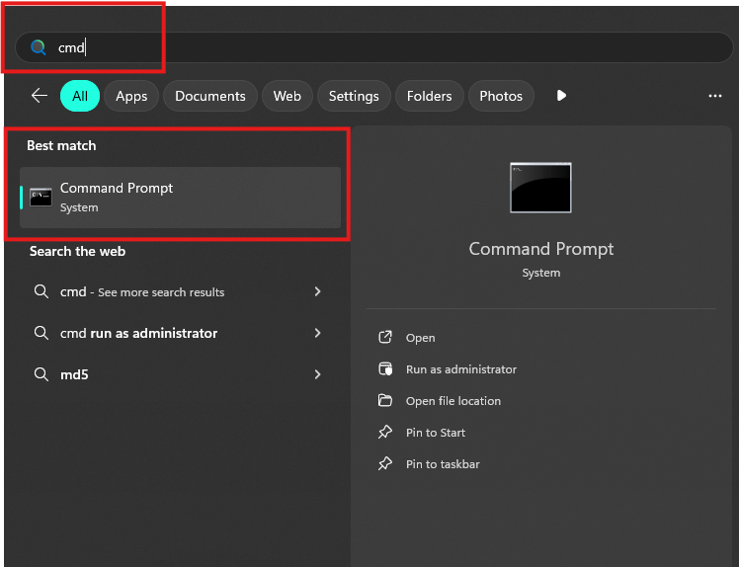This screenshot has width=739, height=567.
Task: Expand the 'cmd - See more search results' chevron
Action: coord(318,291)
